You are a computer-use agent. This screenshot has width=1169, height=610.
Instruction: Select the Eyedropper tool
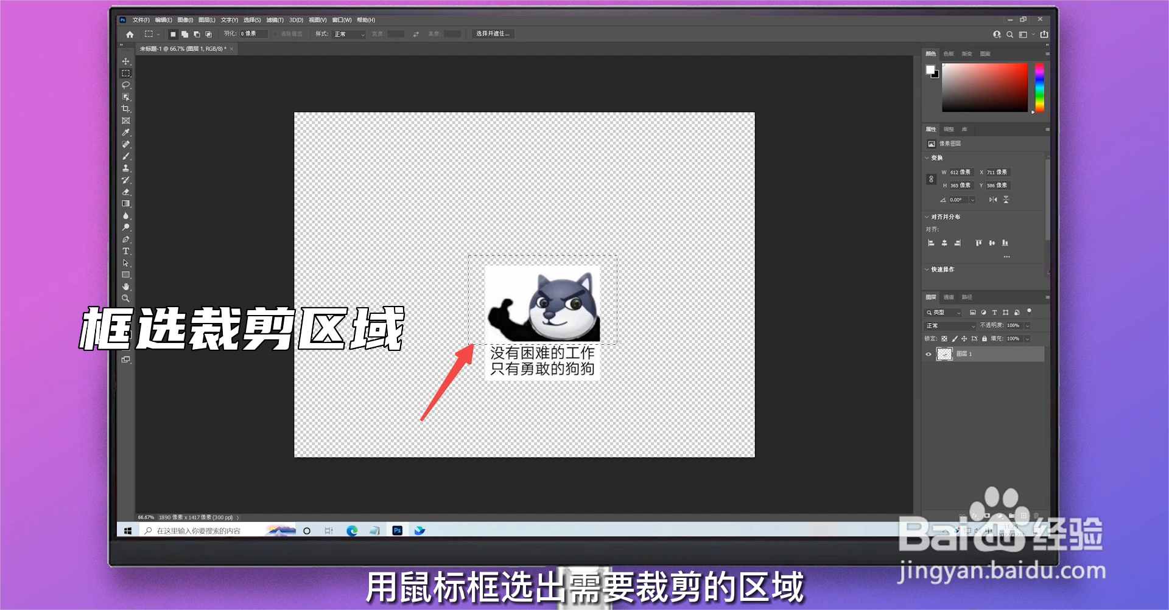click(x=126, y=133)
